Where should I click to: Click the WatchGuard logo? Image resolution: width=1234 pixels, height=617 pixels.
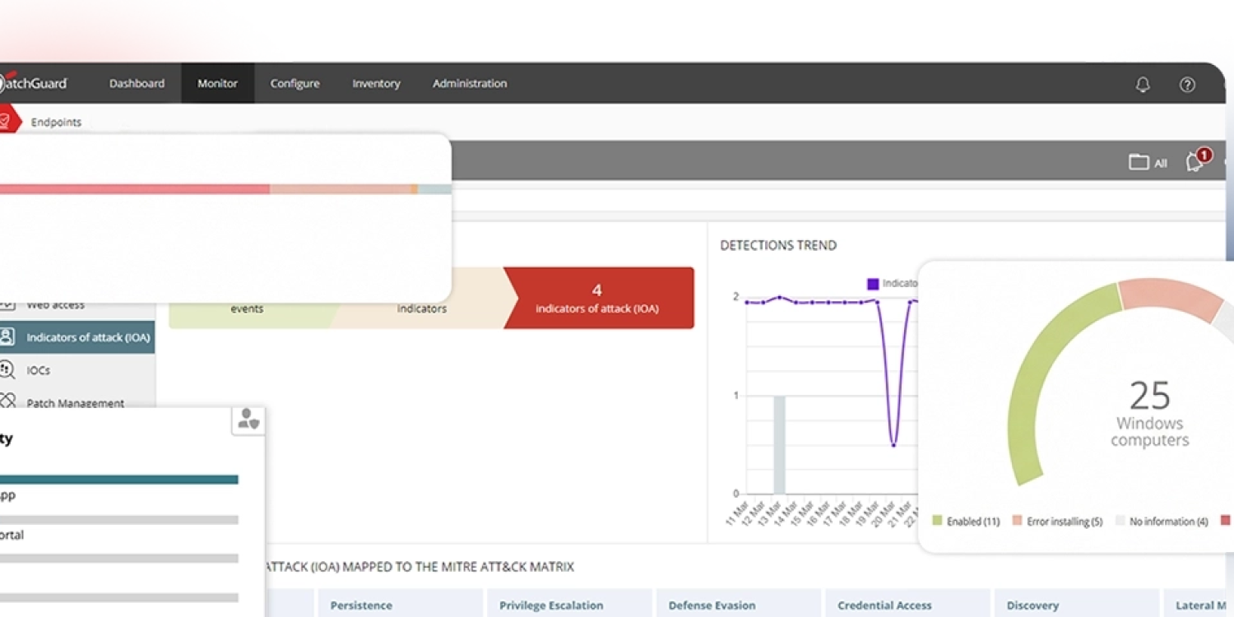34,83
